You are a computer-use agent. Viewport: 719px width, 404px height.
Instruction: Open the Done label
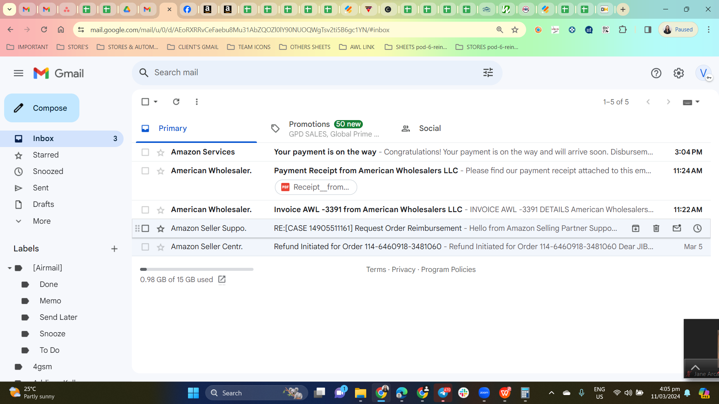pos(49,284)
